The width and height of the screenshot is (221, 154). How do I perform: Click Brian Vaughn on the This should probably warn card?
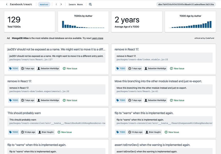coord(46,132)
